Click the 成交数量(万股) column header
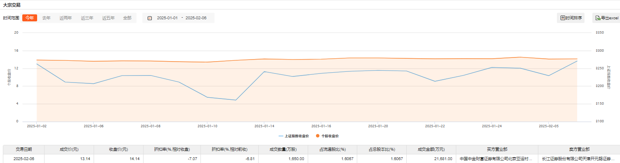620x163 pixels. (x=283, y=149)
